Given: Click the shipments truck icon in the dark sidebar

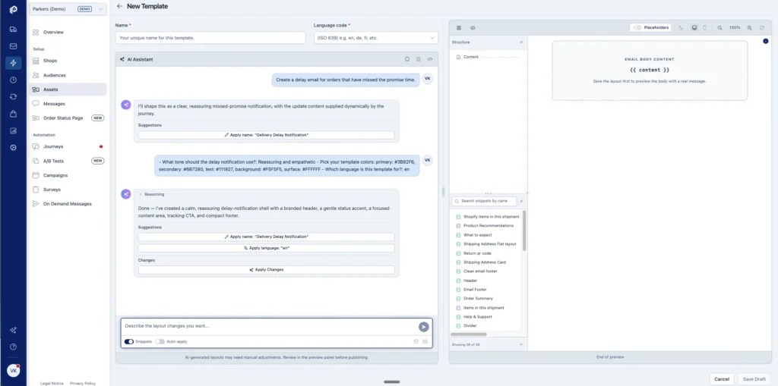Looking at the screenshot, I should pyautogui.click(x=14, y=30).
